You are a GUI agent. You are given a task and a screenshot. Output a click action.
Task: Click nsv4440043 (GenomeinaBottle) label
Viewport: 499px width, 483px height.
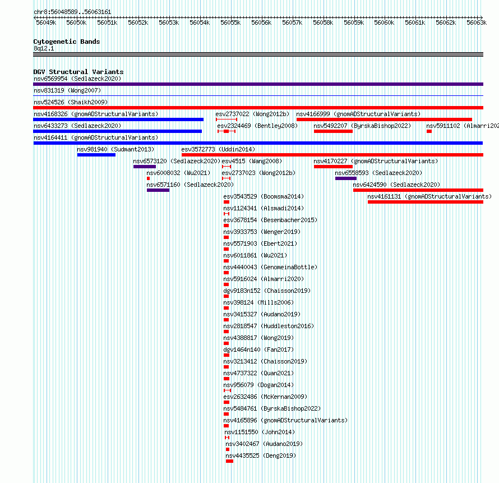tap(270, 267)
